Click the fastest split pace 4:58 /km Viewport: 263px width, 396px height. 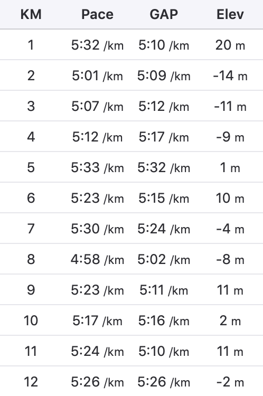[97, 259]
